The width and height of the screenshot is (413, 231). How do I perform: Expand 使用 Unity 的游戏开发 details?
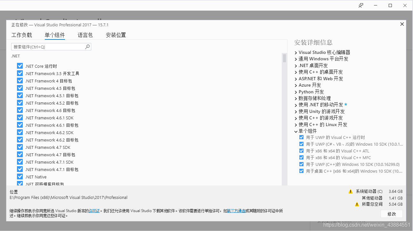click(296, 112)
